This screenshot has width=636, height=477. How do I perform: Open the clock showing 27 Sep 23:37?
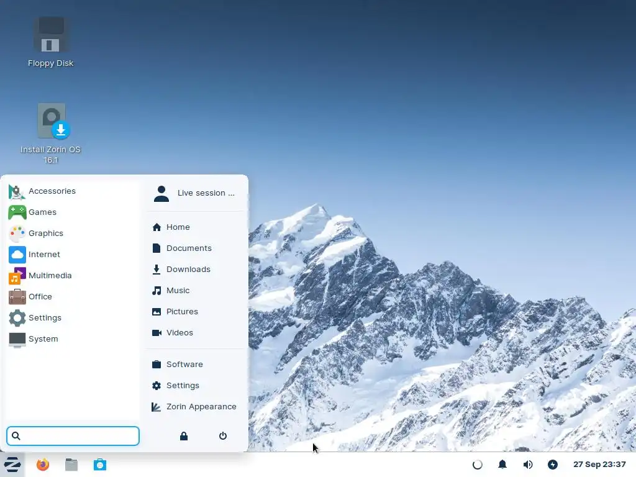tap(599, 465)
